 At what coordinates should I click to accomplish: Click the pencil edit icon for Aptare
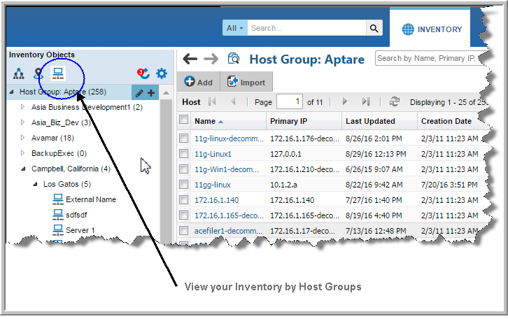(139, 92)
